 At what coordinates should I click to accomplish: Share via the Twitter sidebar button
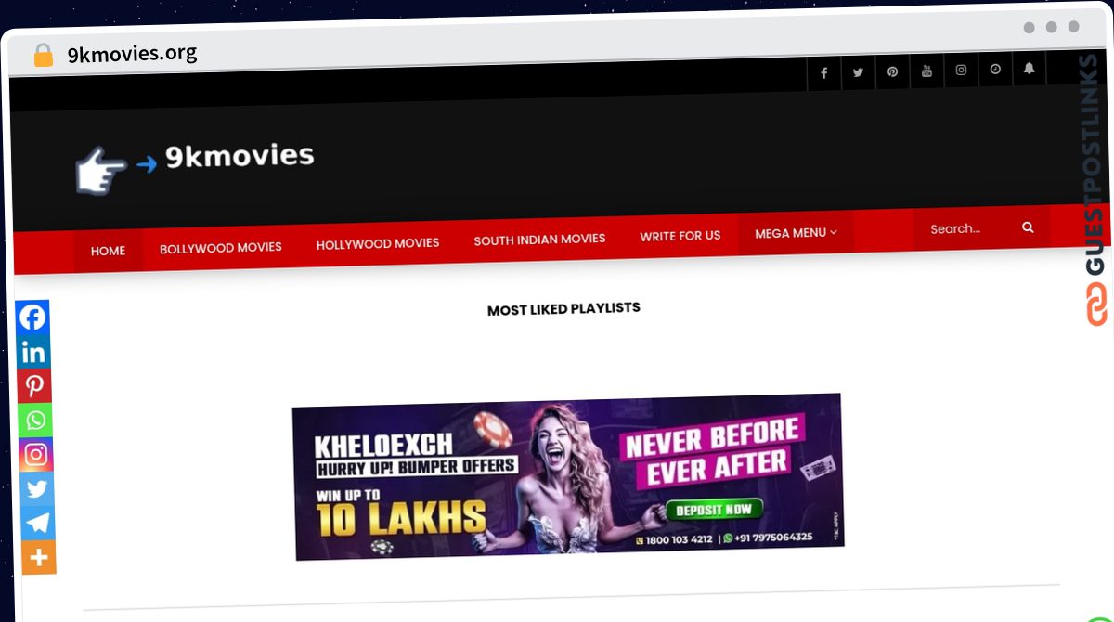[x=37, y=489]
